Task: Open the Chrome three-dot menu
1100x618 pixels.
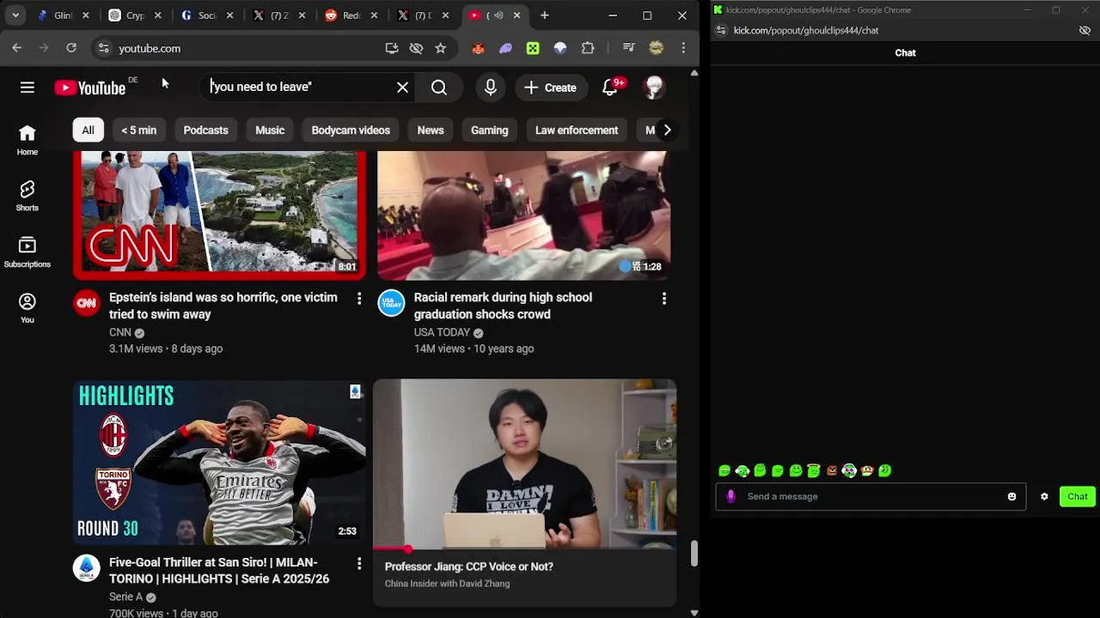Action: pyautogui.click(x=683, y=48)
